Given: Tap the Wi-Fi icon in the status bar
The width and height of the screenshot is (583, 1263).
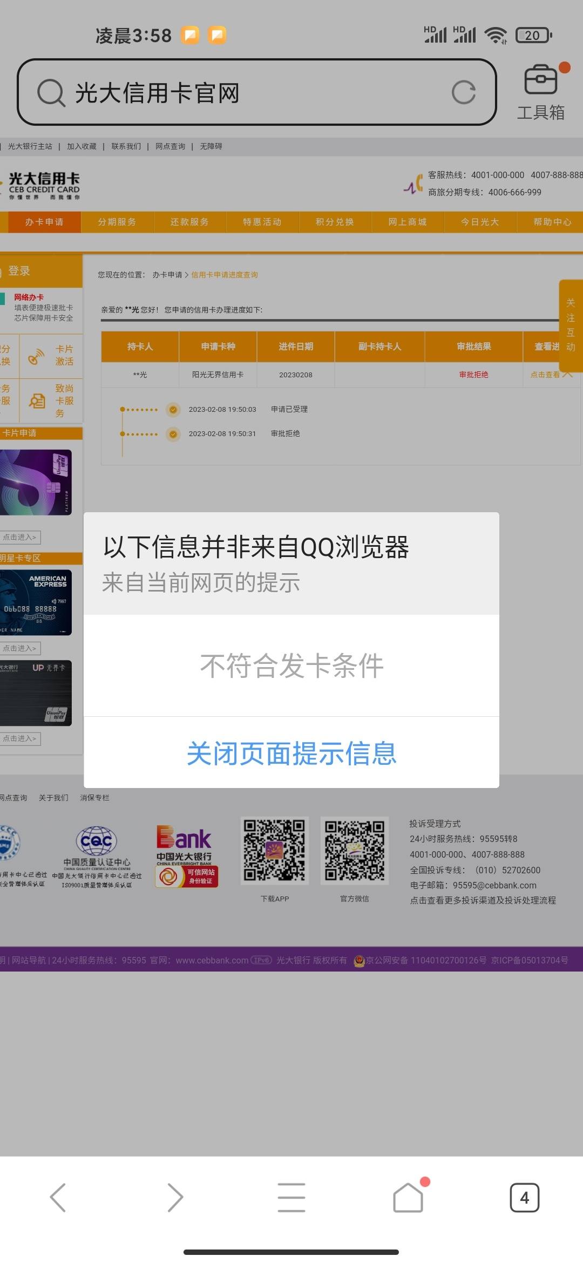Looking at the screenshot, I should tap(496, 35).
